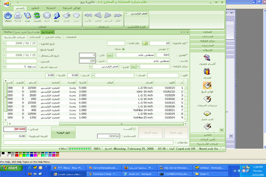Open the Favorites (المفضلة) ribbon tab
Screen dimensions: 266x177
click(51, 8)
